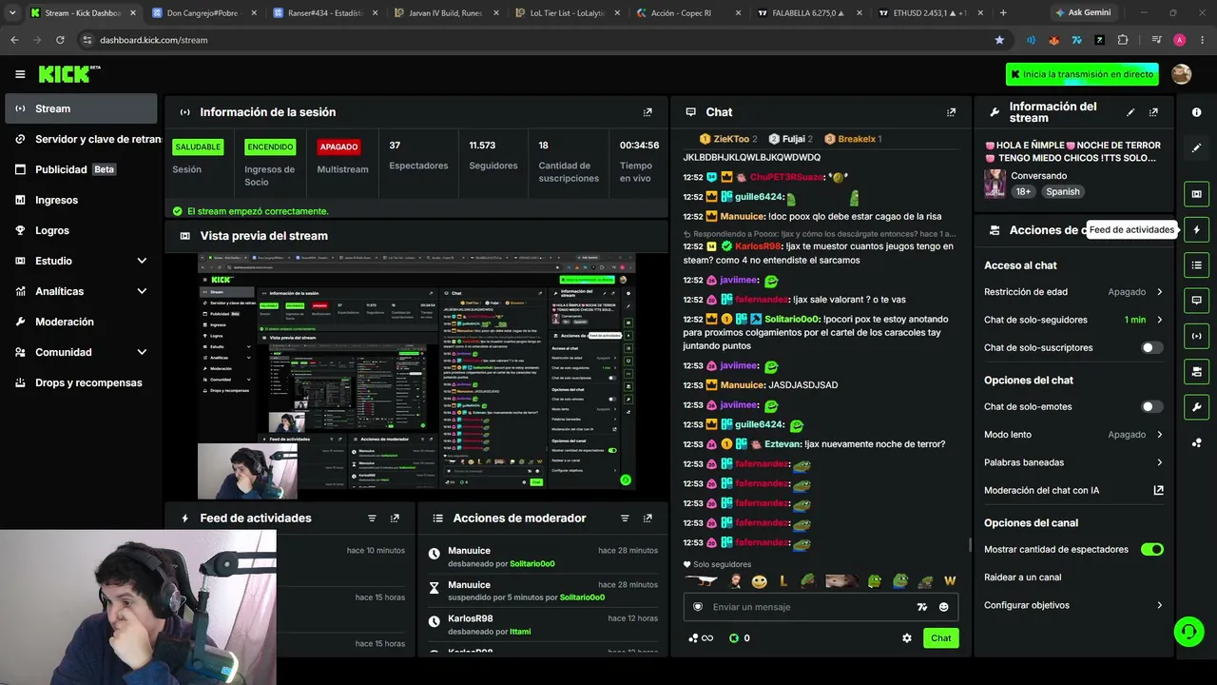Open the hamburger menu beside the Kick logo

tap(20, 74)
